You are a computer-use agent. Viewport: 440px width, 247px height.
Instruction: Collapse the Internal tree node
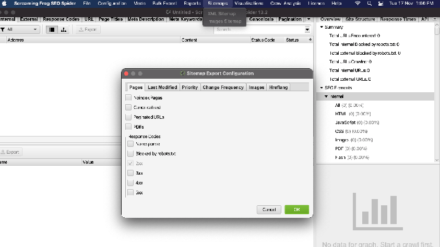(326, 96)
